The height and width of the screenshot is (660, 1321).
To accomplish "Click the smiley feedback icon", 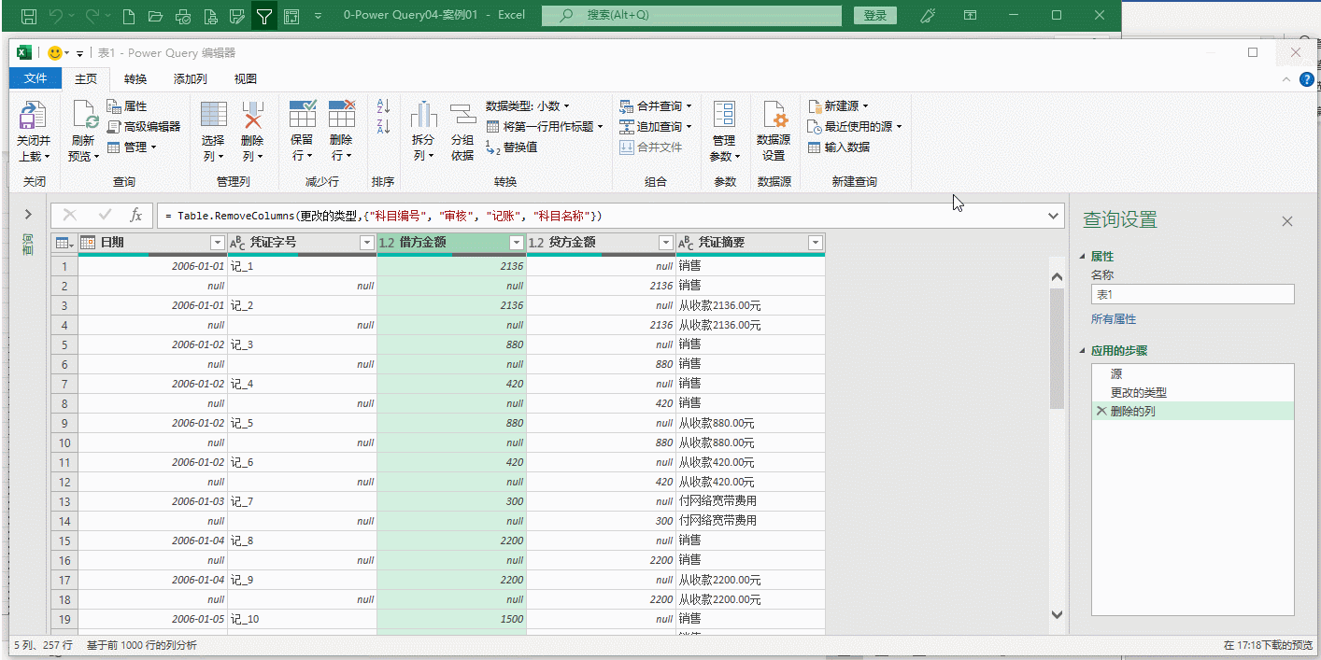I will [x=55, y=53].
